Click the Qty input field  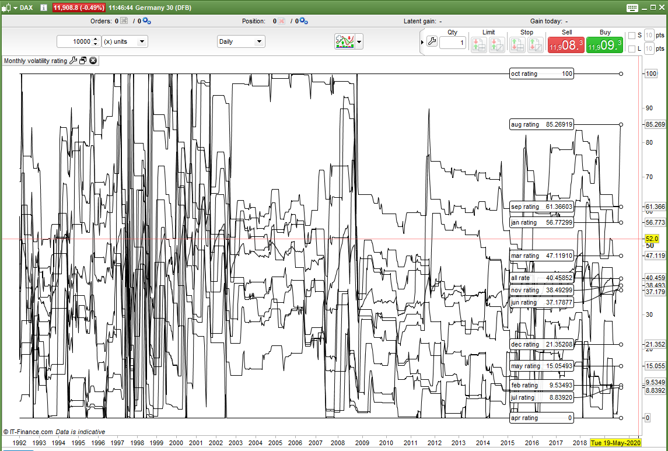(x=452, y=43)
